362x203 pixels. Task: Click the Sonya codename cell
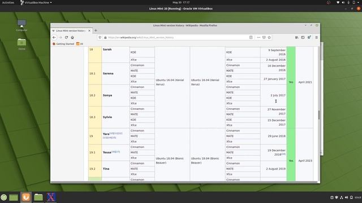pyautogui.click(x=115, y=95)
